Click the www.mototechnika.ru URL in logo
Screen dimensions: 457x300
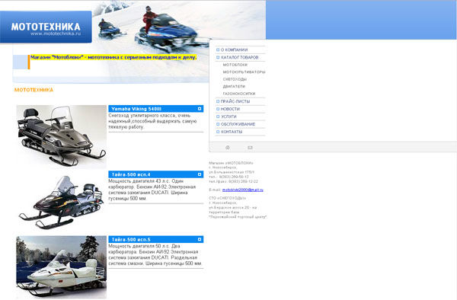[56, 34]
